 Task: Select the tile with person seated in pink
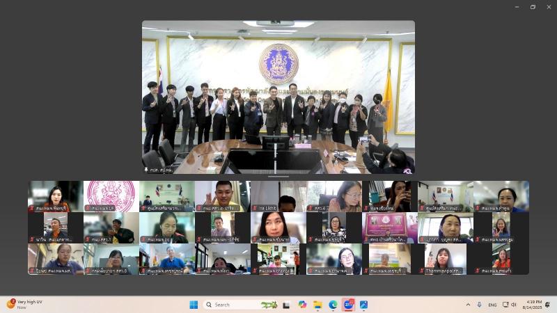point(278,259)
